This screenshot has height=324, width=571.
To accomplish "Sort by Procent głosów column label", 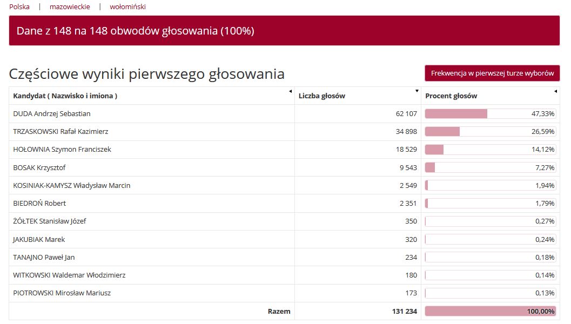I will click(451, 96).
